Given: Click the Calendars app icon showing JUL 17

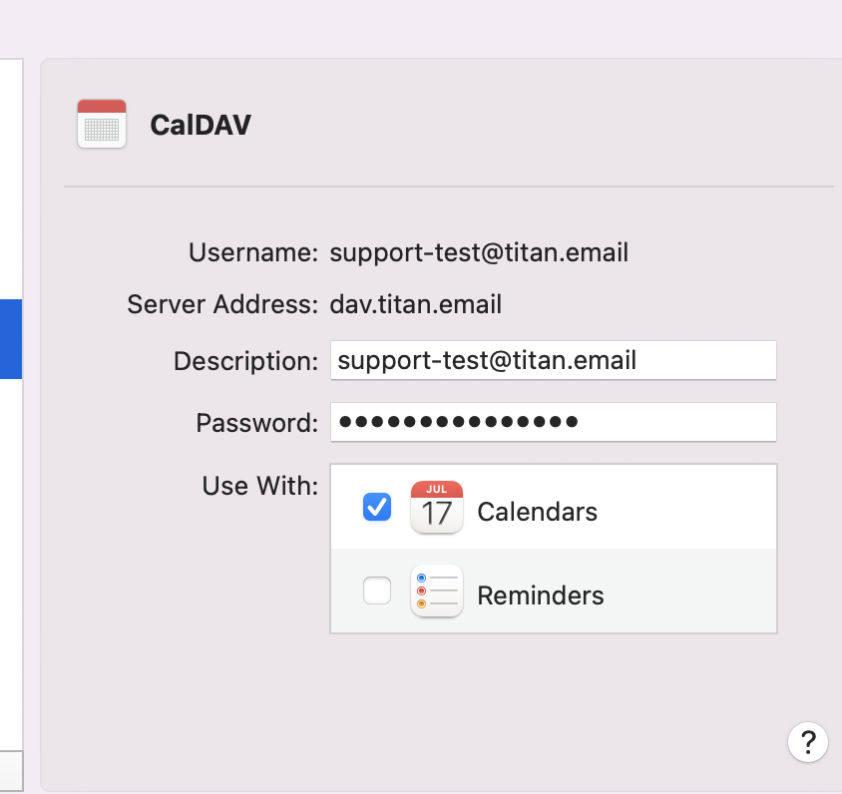Looking at the screenshot, I should coord(437,508).
